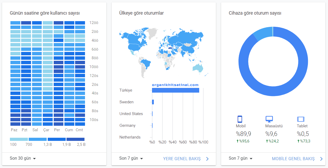The image size is (328, 168).
Task: Click arrow icon next to MOBİLE GENEL BAKIŞ
Action: click(x=321, y=159)
